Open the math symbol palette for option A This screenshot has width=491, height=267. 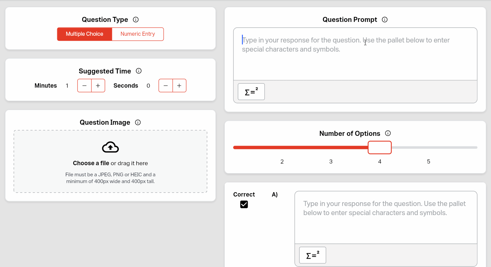pos(312,255)
